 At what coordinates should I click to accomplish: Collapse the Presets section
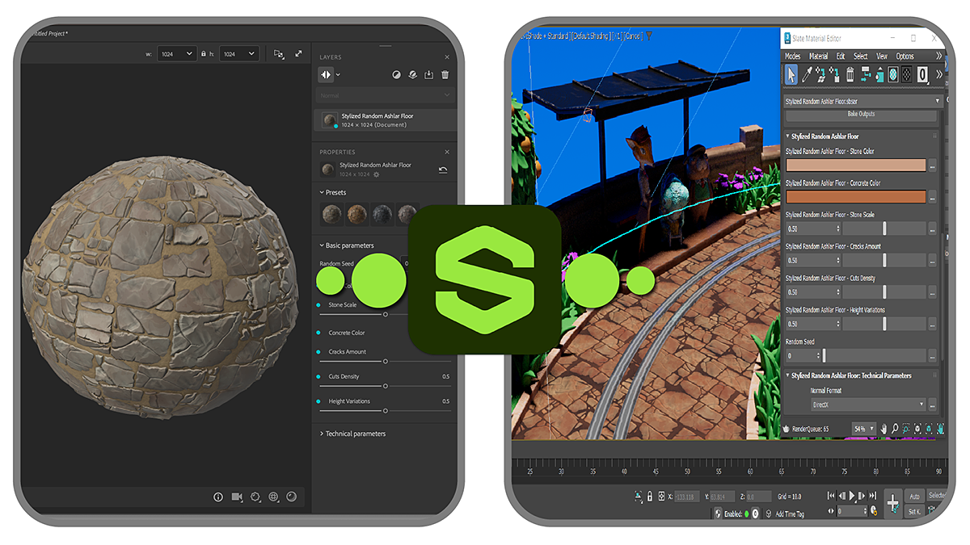click(322, 193)
